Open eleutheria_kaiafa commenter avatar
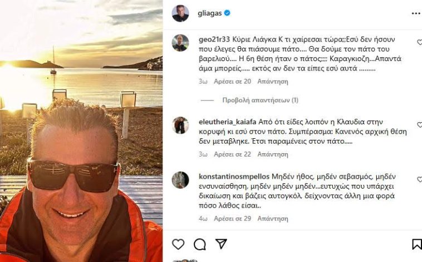Image resolution: width=422 pixels, height=262 pixels. coord(180,125)
